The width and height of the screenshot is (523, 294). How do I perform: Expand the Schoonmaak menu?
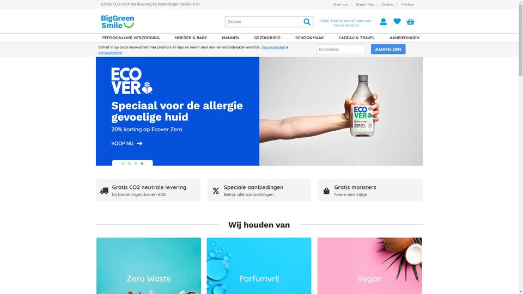pyautogui.click(x=309, y=38)
